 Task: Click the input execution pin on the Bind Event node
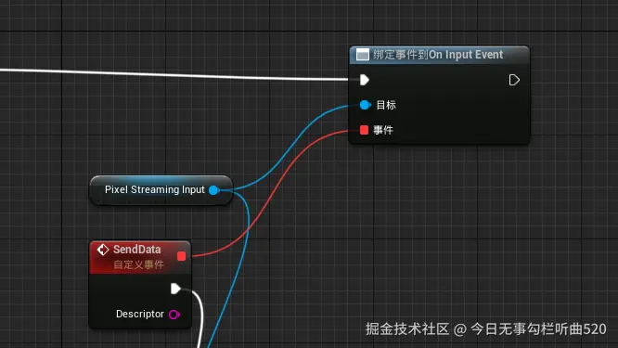365,80
